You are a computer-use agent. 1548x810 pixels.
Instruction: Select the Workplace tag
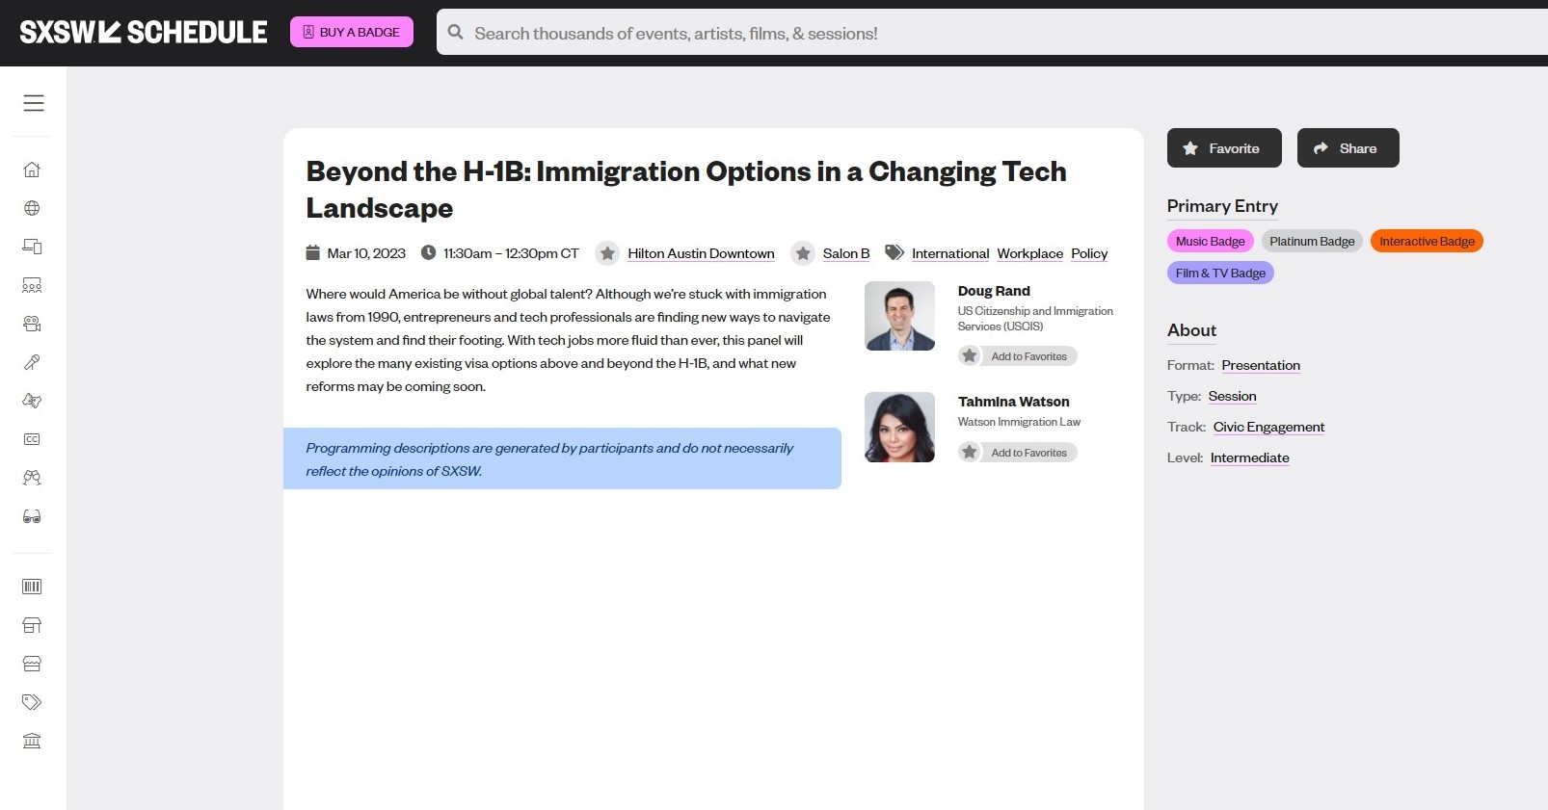pyautogui.click(x=1030, y=253)
